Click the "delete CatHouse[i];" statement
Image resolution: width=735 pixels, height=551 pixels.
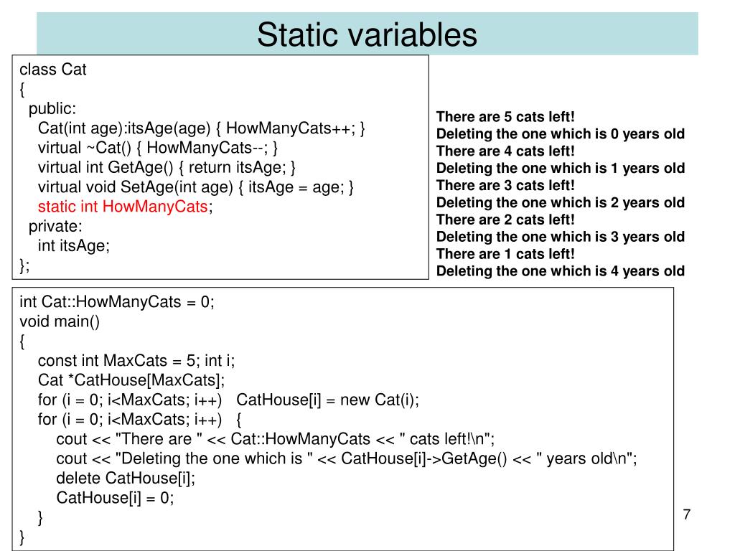coord(126,478)
